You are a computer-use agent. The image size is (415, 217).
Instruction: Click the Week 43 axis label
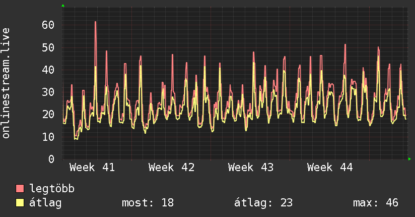click(251, 168)
